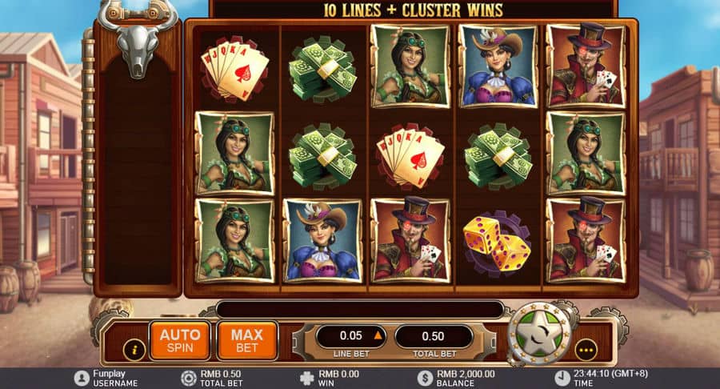Click the yellow dice symbol on the reels

tap(498, 242)
